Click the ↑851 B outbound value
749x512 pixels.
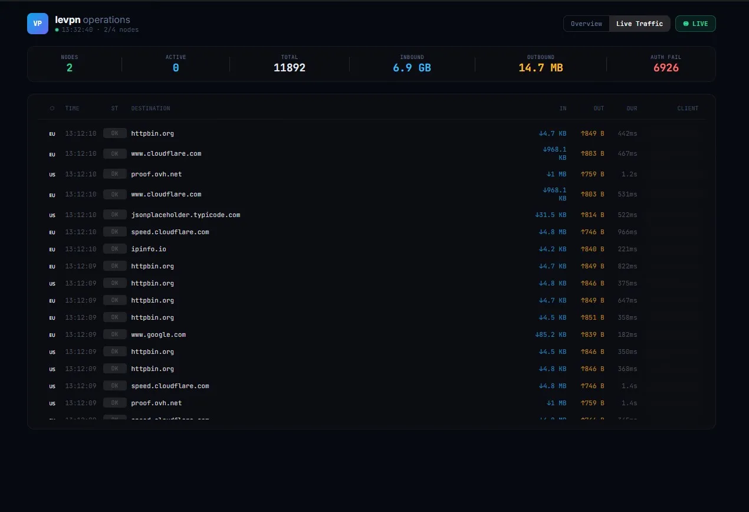(x=593, y=317)
